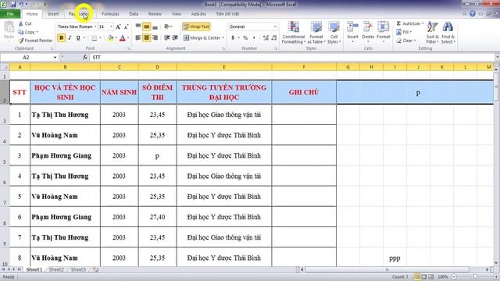
Task: Open the Clear dropdown in Editing group
Action: (x=406, y=41)
